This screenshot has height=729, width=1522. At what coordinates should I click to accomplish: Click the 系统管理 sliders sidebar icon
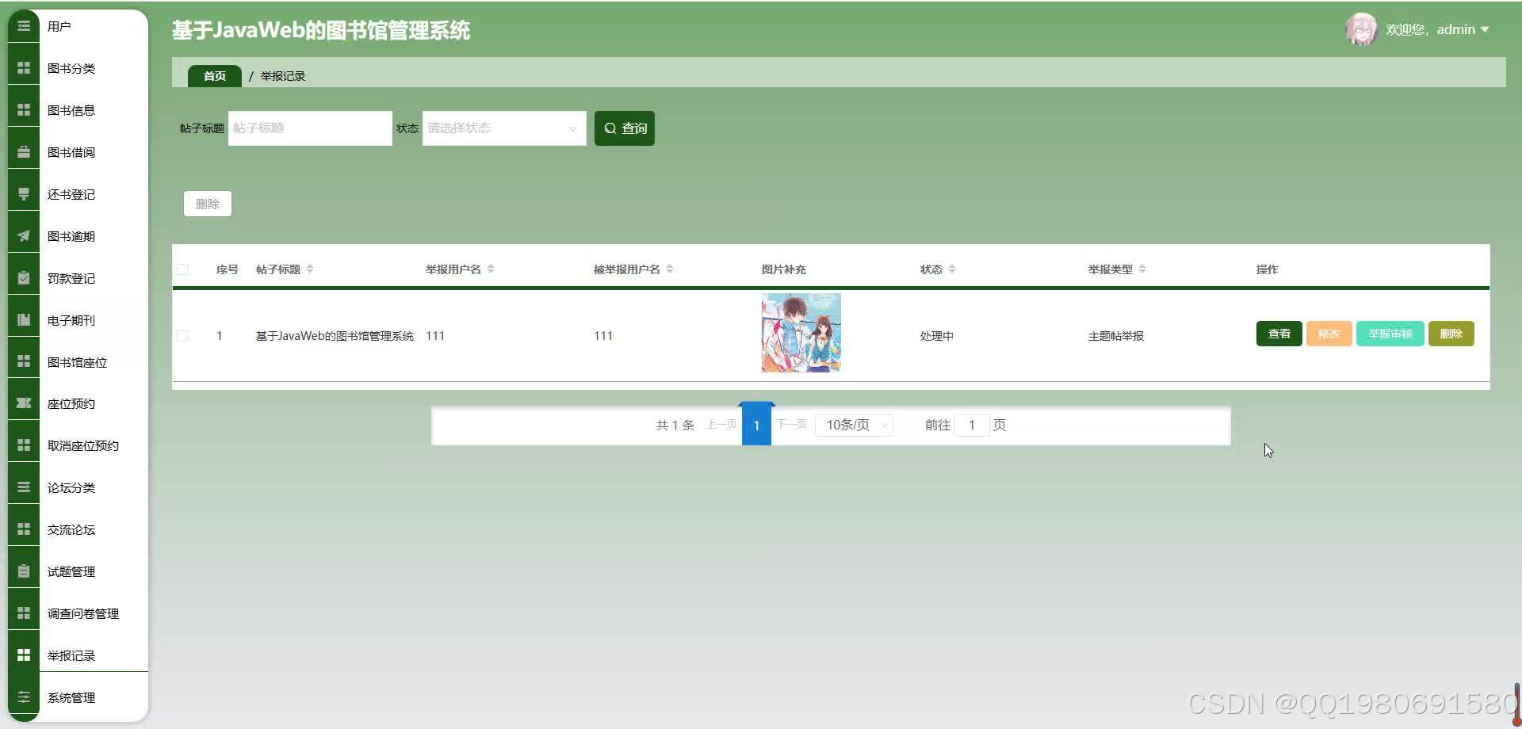(x=23, y=697)
